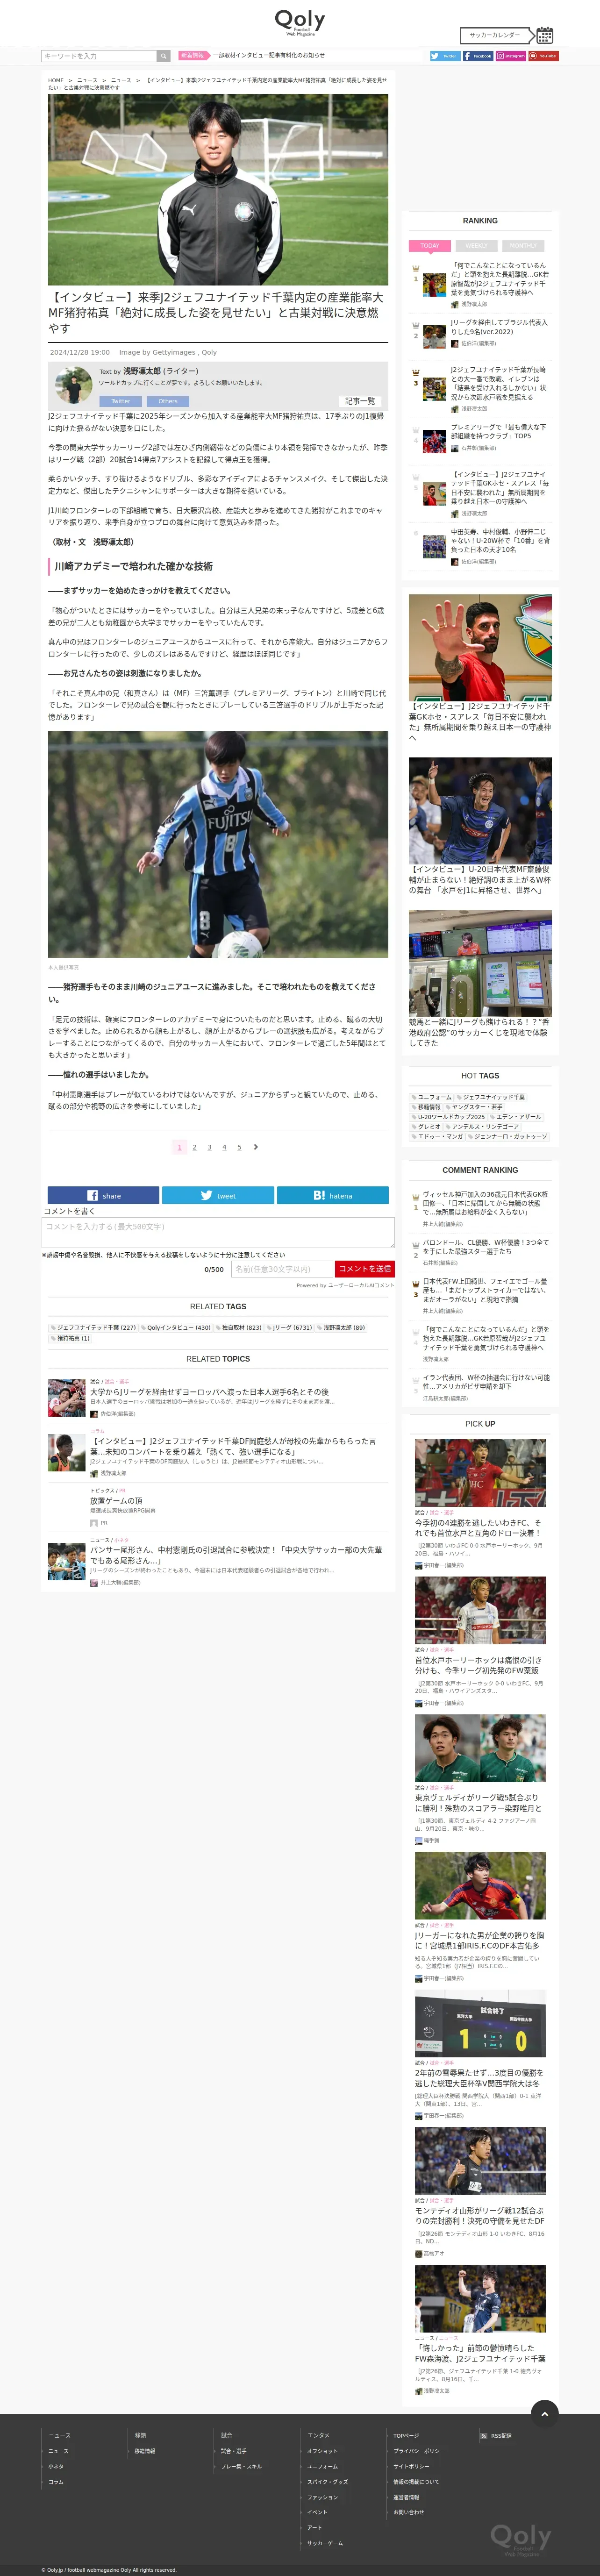The image size is (600, 2576).
Task: Type in the keyword search field
Action: point(99,56)
